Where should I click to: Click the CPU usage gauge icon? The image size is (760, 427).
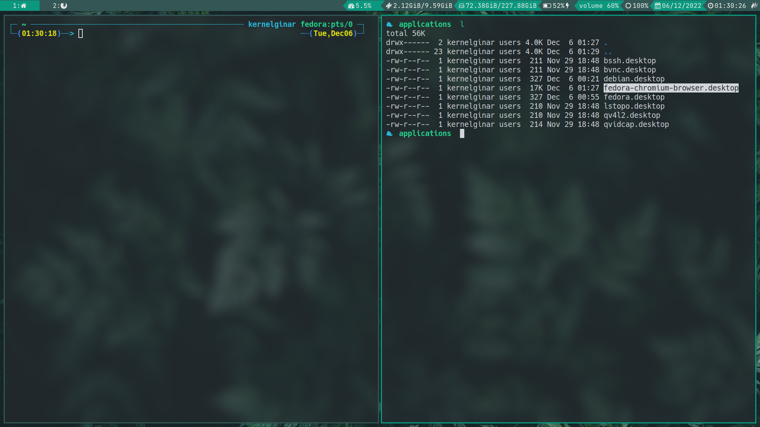click(351, 6)
